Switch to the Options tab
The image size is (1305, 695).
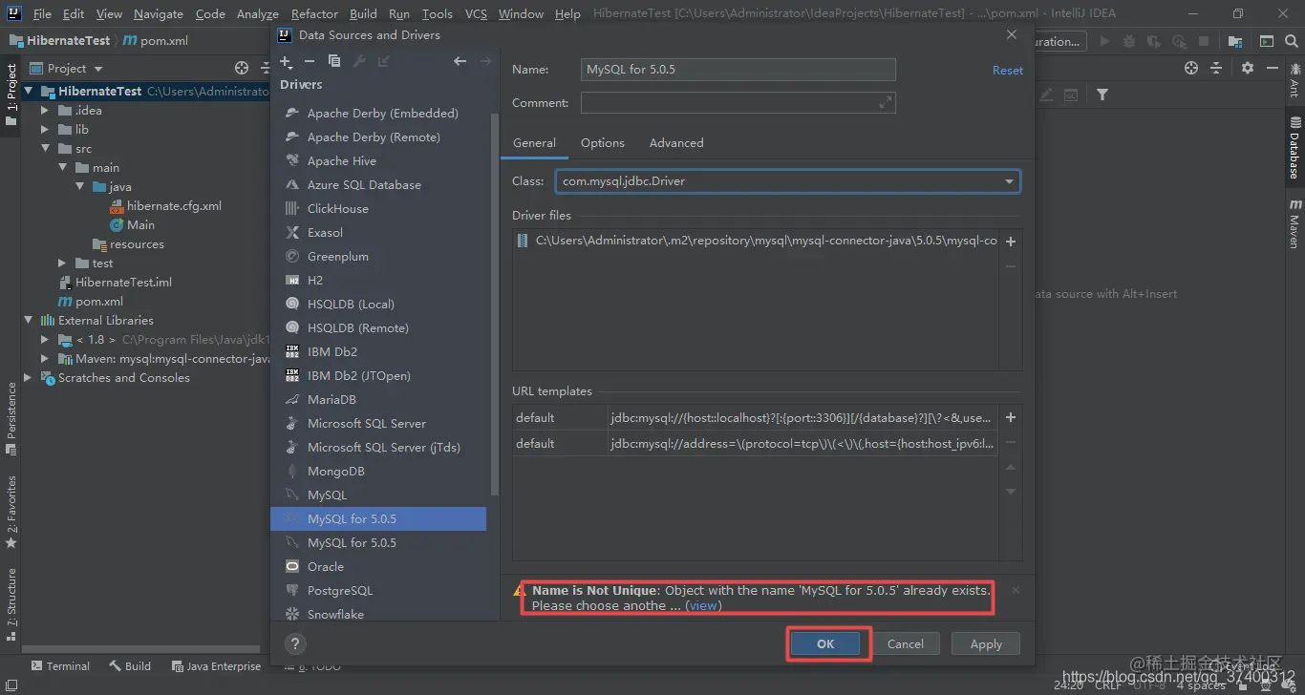pyautogui.click(x=603, y=143)
